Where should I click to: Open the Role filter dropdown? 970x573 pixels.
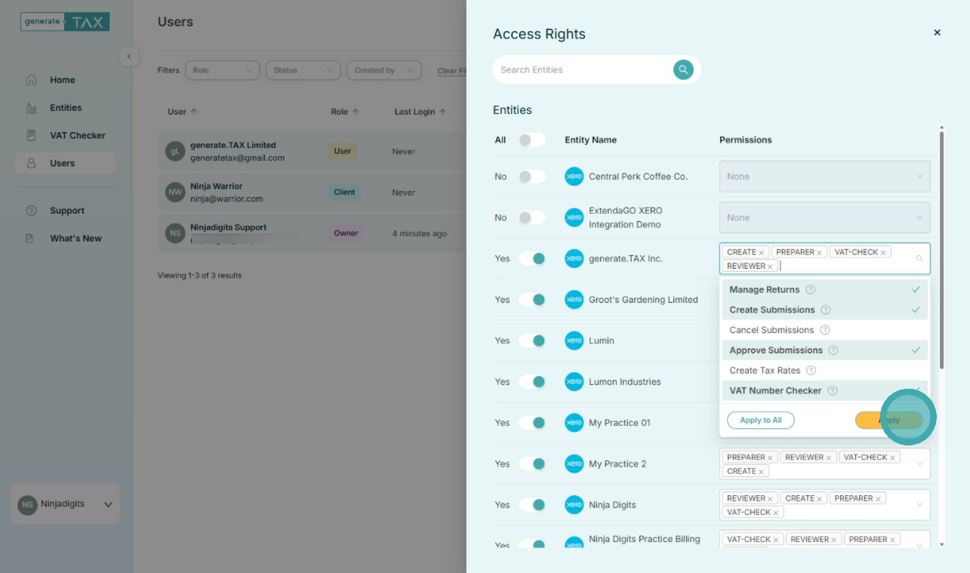(222, 70)
